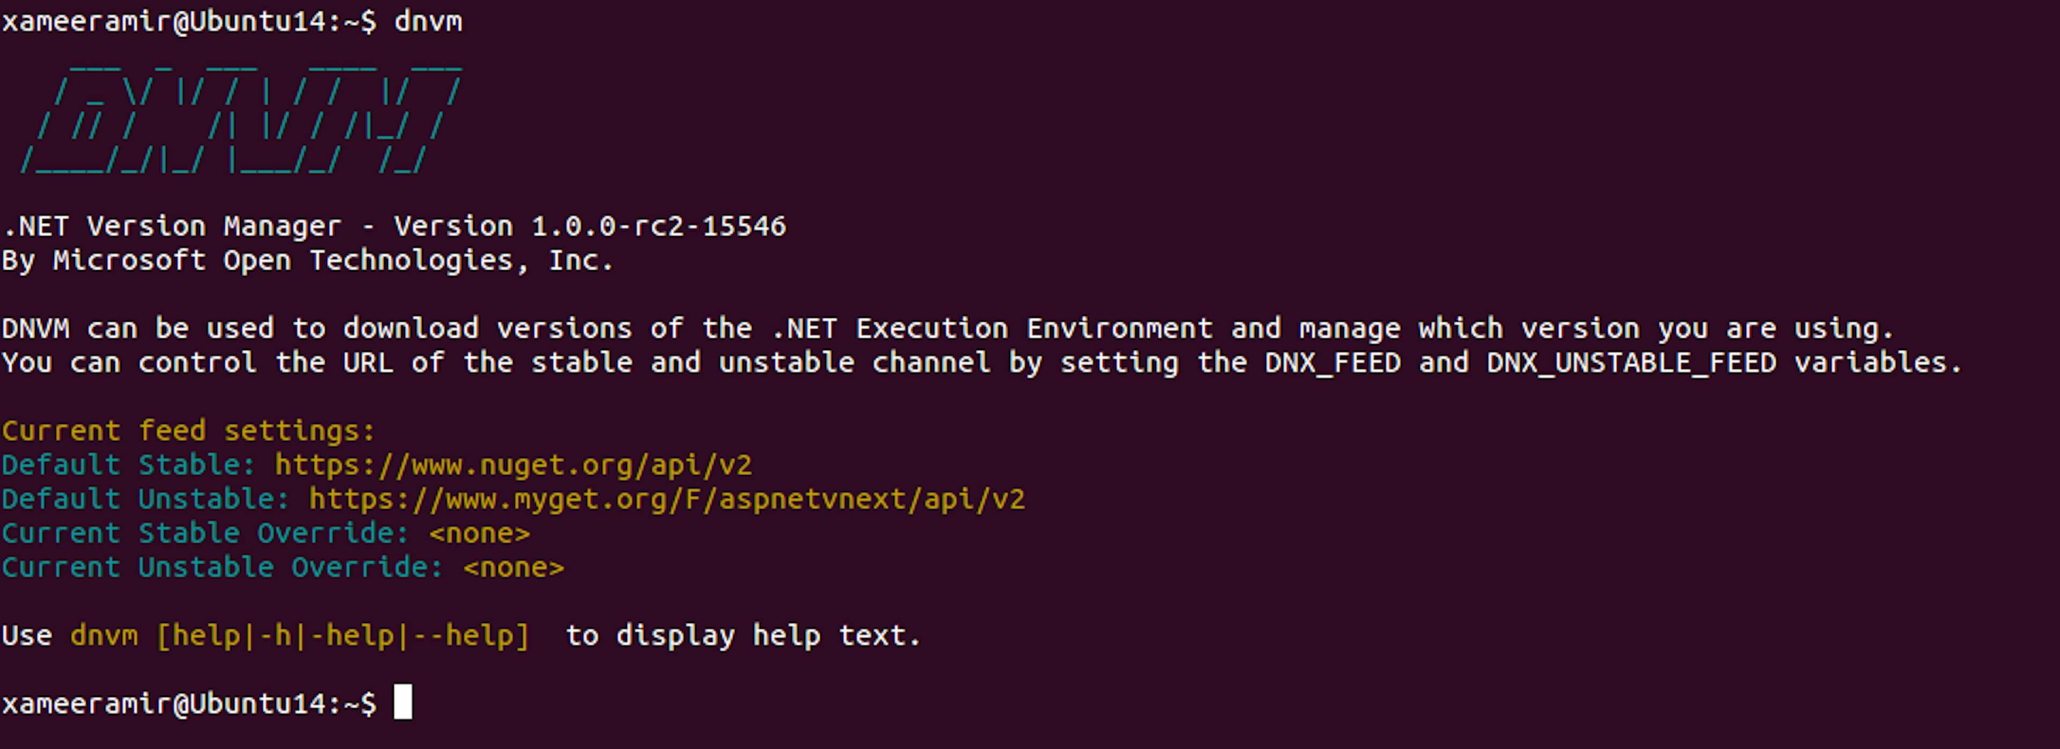Click the 'Default Unstable:' label
Viewport: 2060px width, 749px height.
coord(145,500)
